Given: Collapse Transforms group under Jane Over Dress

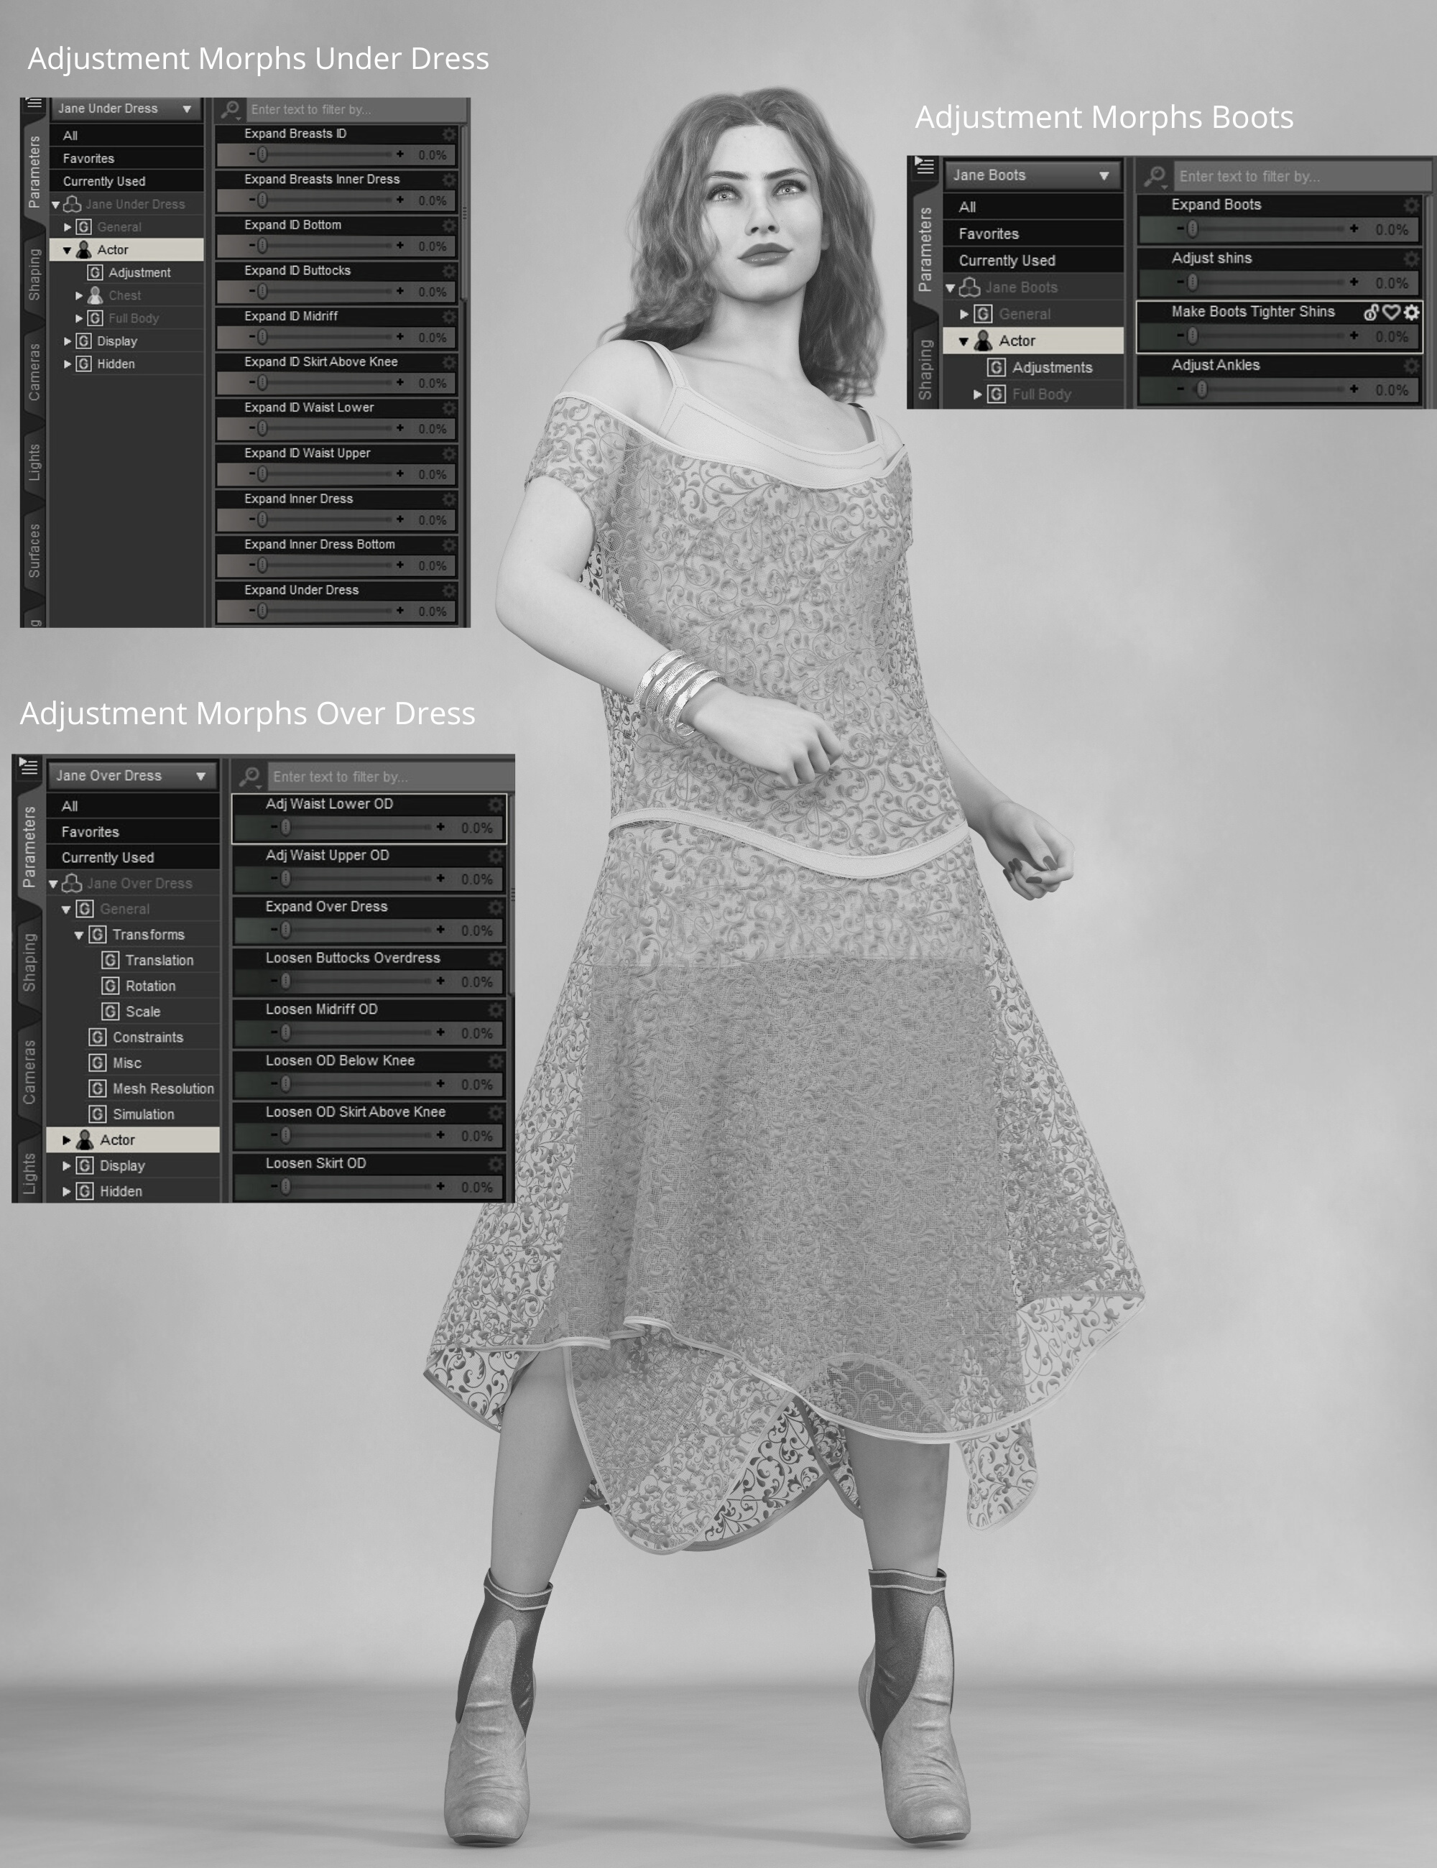Looking at the screenshot, I should point(79,935).
